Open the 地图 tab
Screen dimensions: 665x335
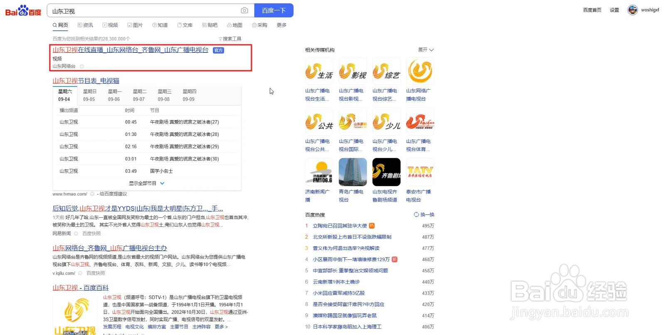pyautogui.click(x=235, y=25)
